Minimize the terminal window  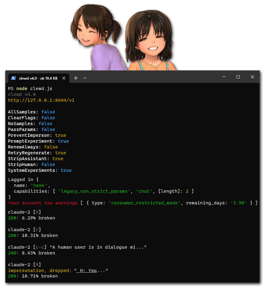[x=224, y=77]
